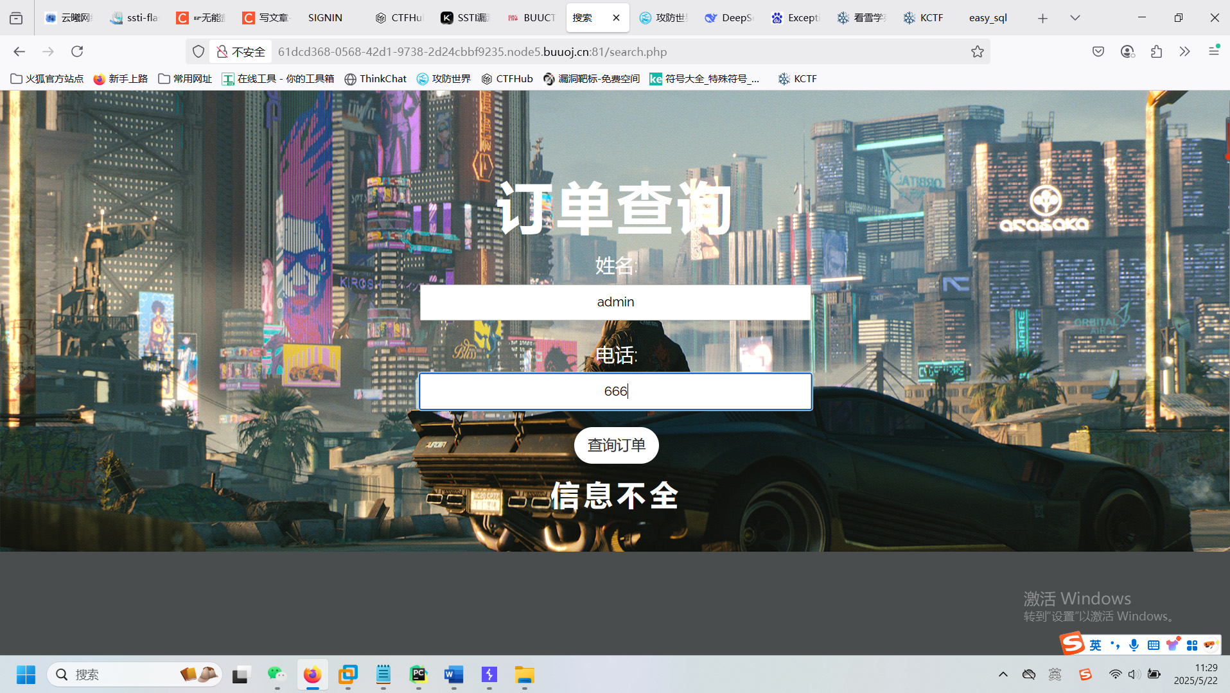Screen dimensions: 1230x693
Task: Open WeChat from the taskbar
Action: pos(276,674)
